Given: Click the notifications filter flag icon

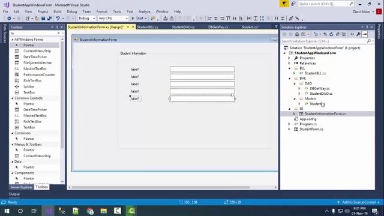Looking at the screenshot, I should coord(284,4).
